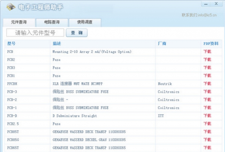Click the D Subminiature Straight description
The width and height of the screenshot is (225, 152).
coord(75,116)
